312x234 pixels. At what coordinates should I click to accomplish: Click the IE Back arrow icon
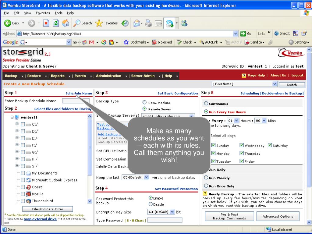pyautogui.click(x=8, y=23)
